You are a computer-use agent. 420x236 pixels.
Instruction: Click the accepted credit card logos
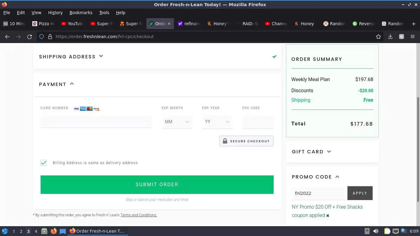point(86,109)
